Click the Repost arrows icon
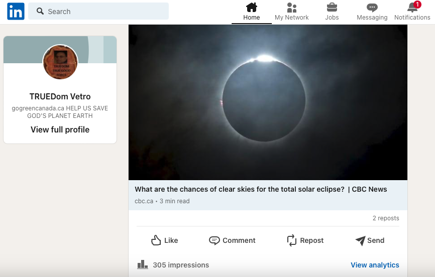435x277 pixels. [292, 240]
